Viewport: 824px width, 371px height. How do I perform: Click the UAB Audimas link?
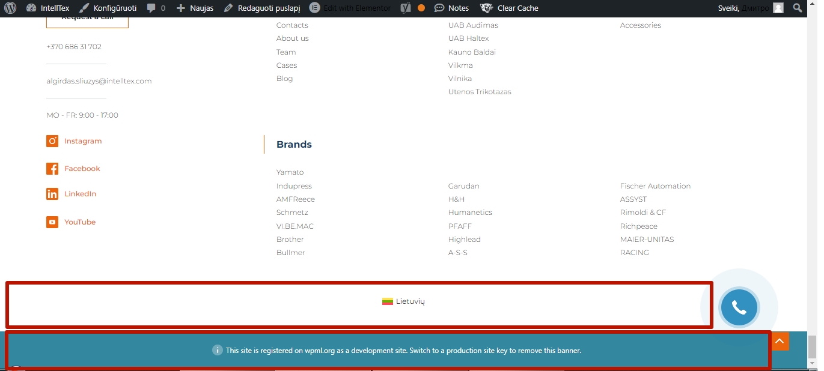473,25
